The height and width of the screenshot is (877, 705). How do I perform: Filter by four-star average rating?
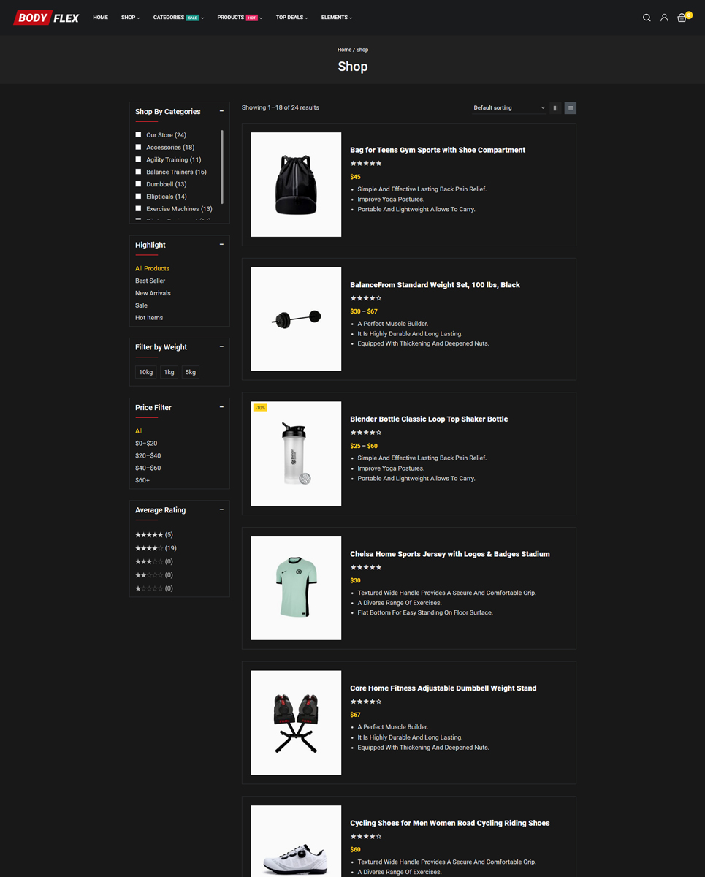[x=156, y=548]
